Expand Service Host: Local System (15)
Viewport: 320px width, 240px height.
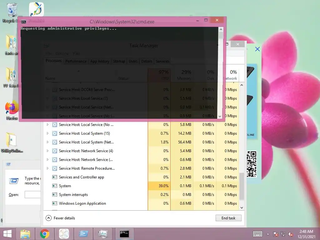[x=47, y=133]
